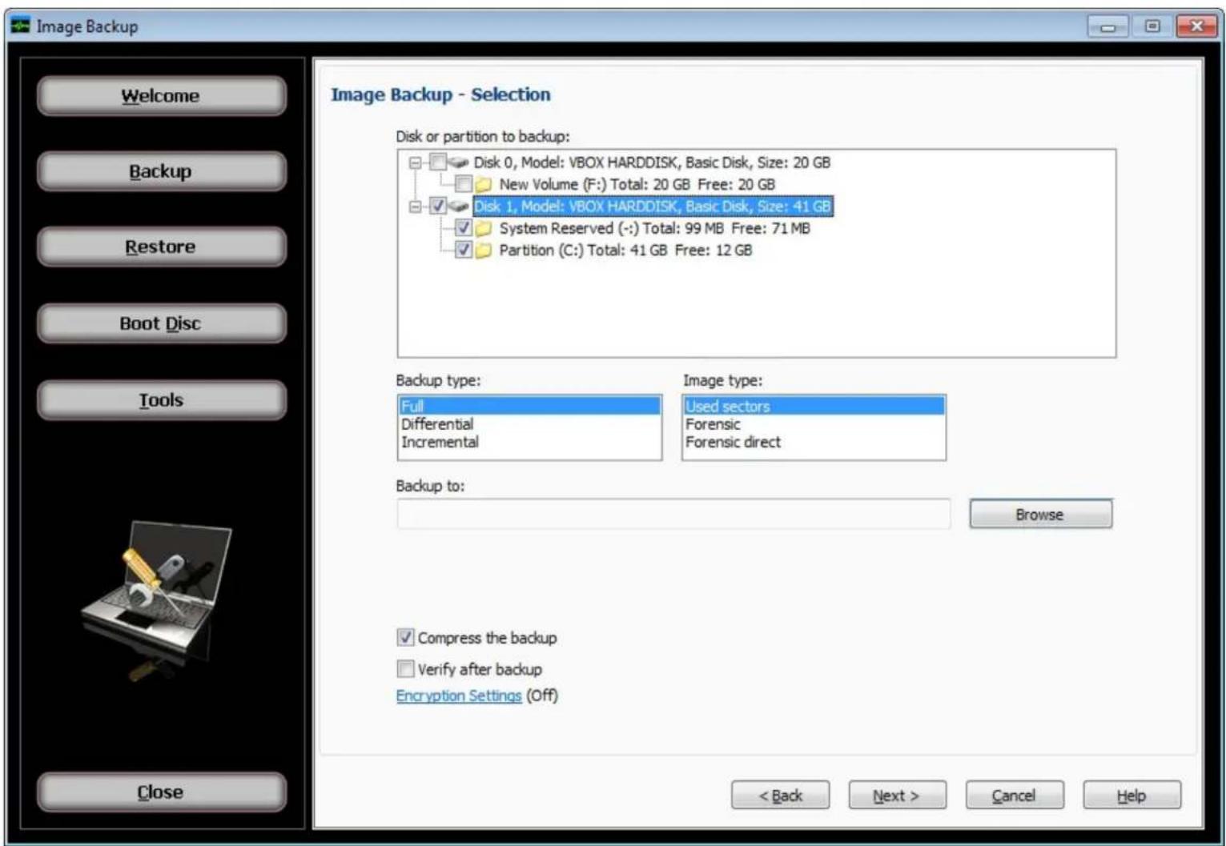This screenshot has width=1226, height=846.
Task: Check the New Volume (F:) checkbox
Action: (463, 184)
